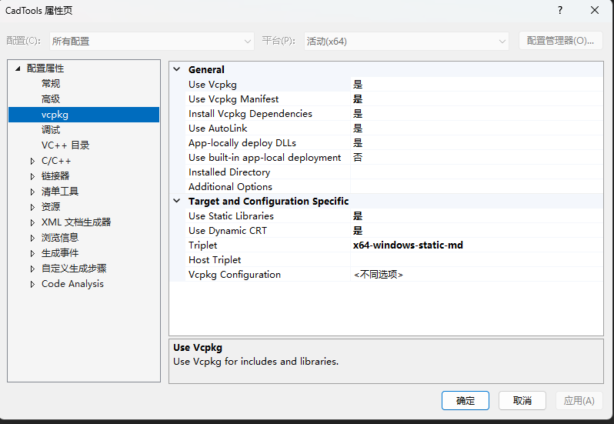Screen dimensions: 614x424
Task: Click the Additional Options value field
Action: coord(476,187)
